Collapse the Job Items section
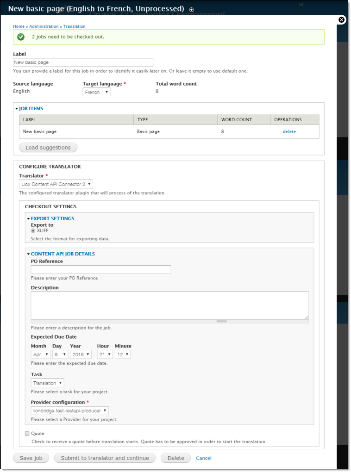The width and height of the screenshot is (351, 472). click(x=31, y=109)
